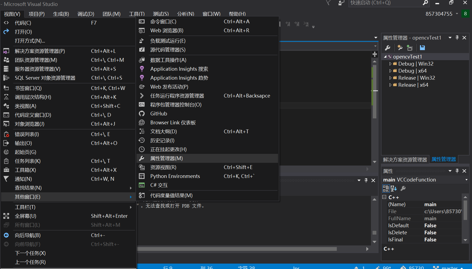
Task: Expand the Release | Win32 node
Action: pyautogui.click(x=390, y=78)
